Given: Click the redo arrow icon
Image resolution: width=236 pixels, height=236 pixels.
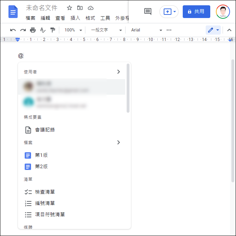Looking at the screenshot, I should click(x=23, y=30).
